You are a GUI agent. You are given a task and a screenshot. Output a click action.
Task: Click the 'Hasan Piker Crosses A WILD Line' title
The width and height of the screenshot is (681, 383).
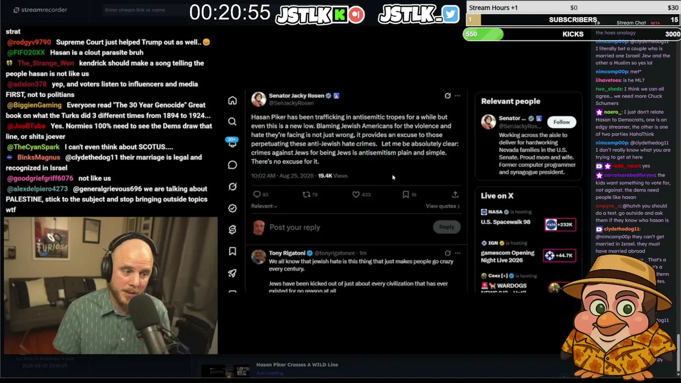297,365
